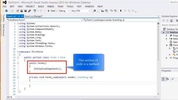The image size is (178, 100).
Task: Open the VIEW menu
Action: coord(20,7)
